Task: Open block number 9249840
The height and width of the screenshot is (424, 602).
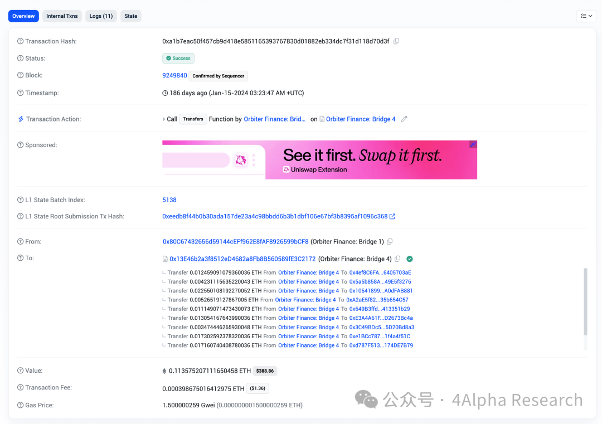Action: (x=174, y=76)
